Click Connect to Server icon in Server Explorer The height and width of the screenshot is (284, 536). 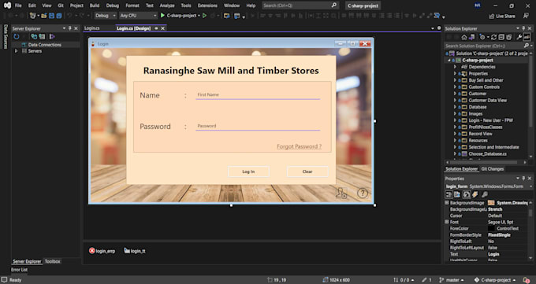(x=42, y=36)
